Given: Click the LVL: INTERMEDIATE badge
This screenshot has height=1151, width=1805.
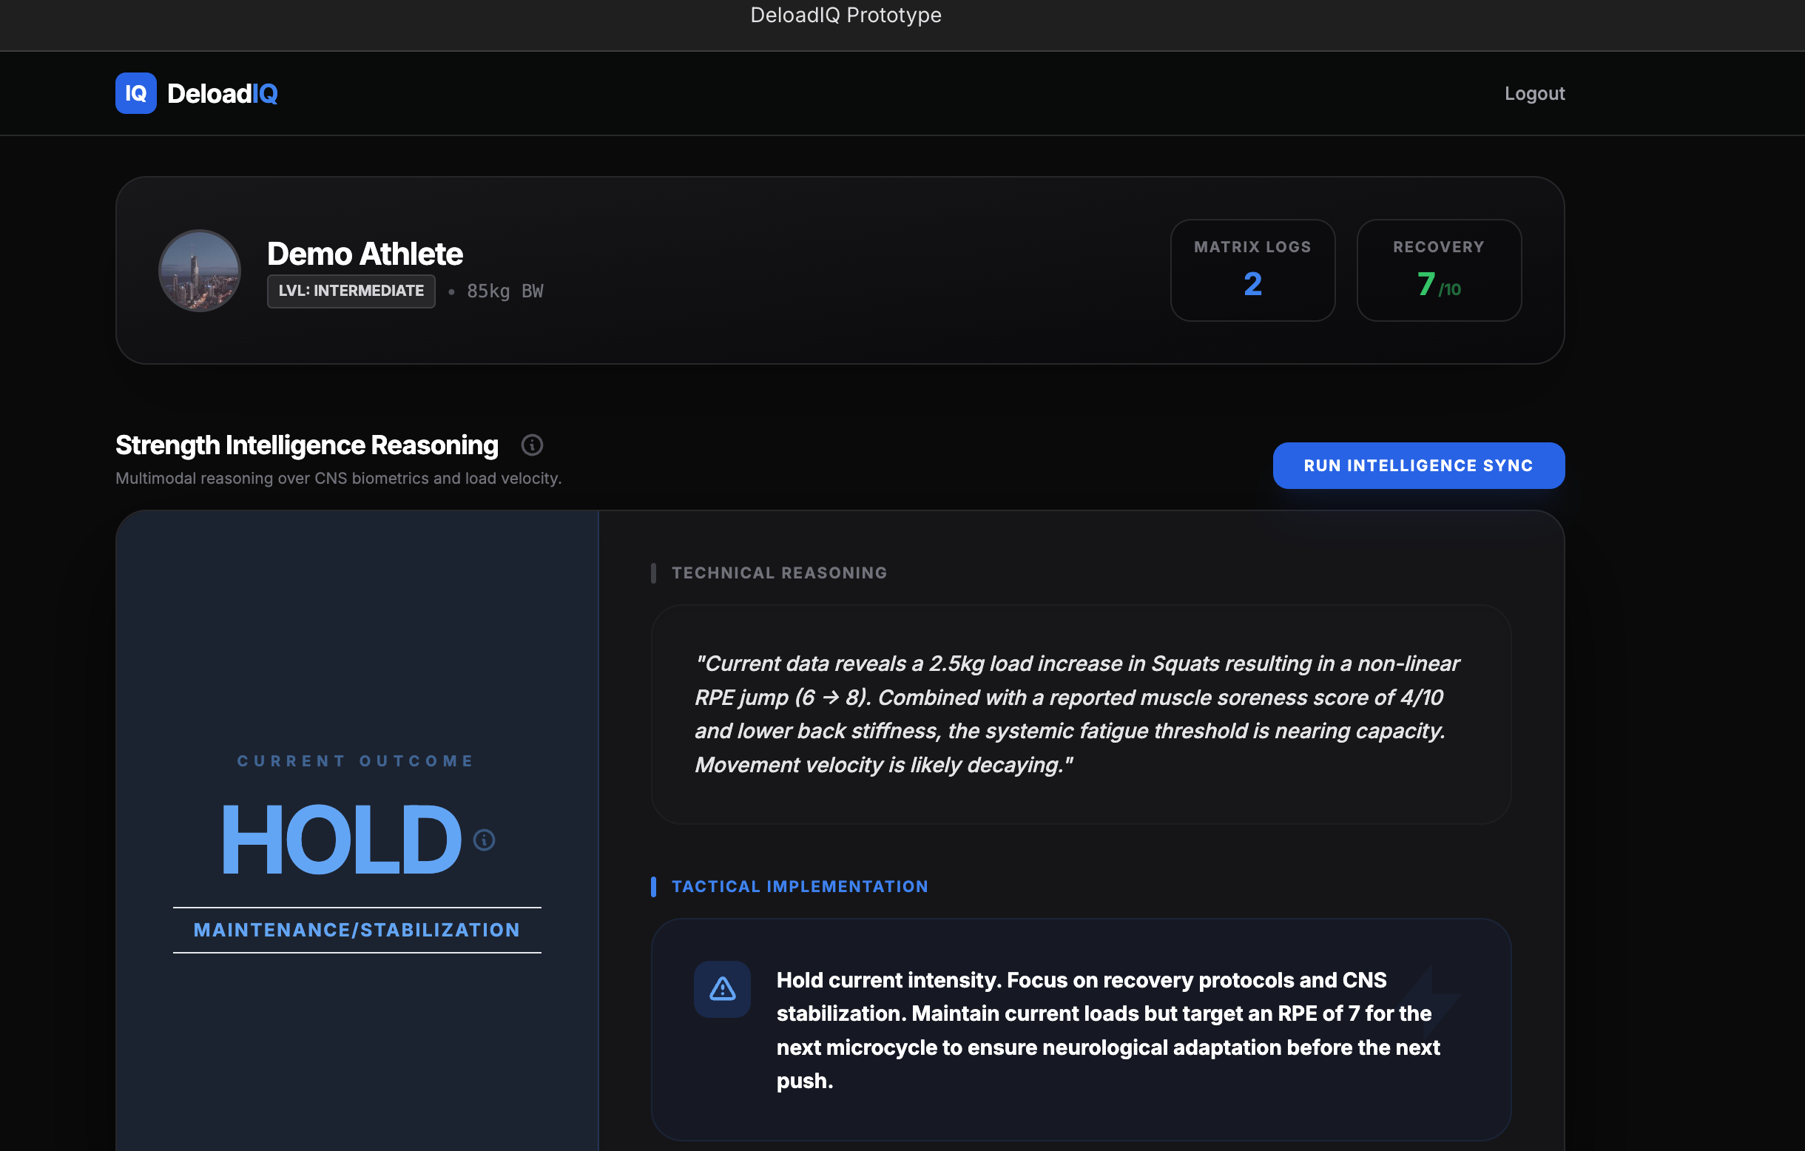Looking at the screenshot, I should tap(351, 291).
